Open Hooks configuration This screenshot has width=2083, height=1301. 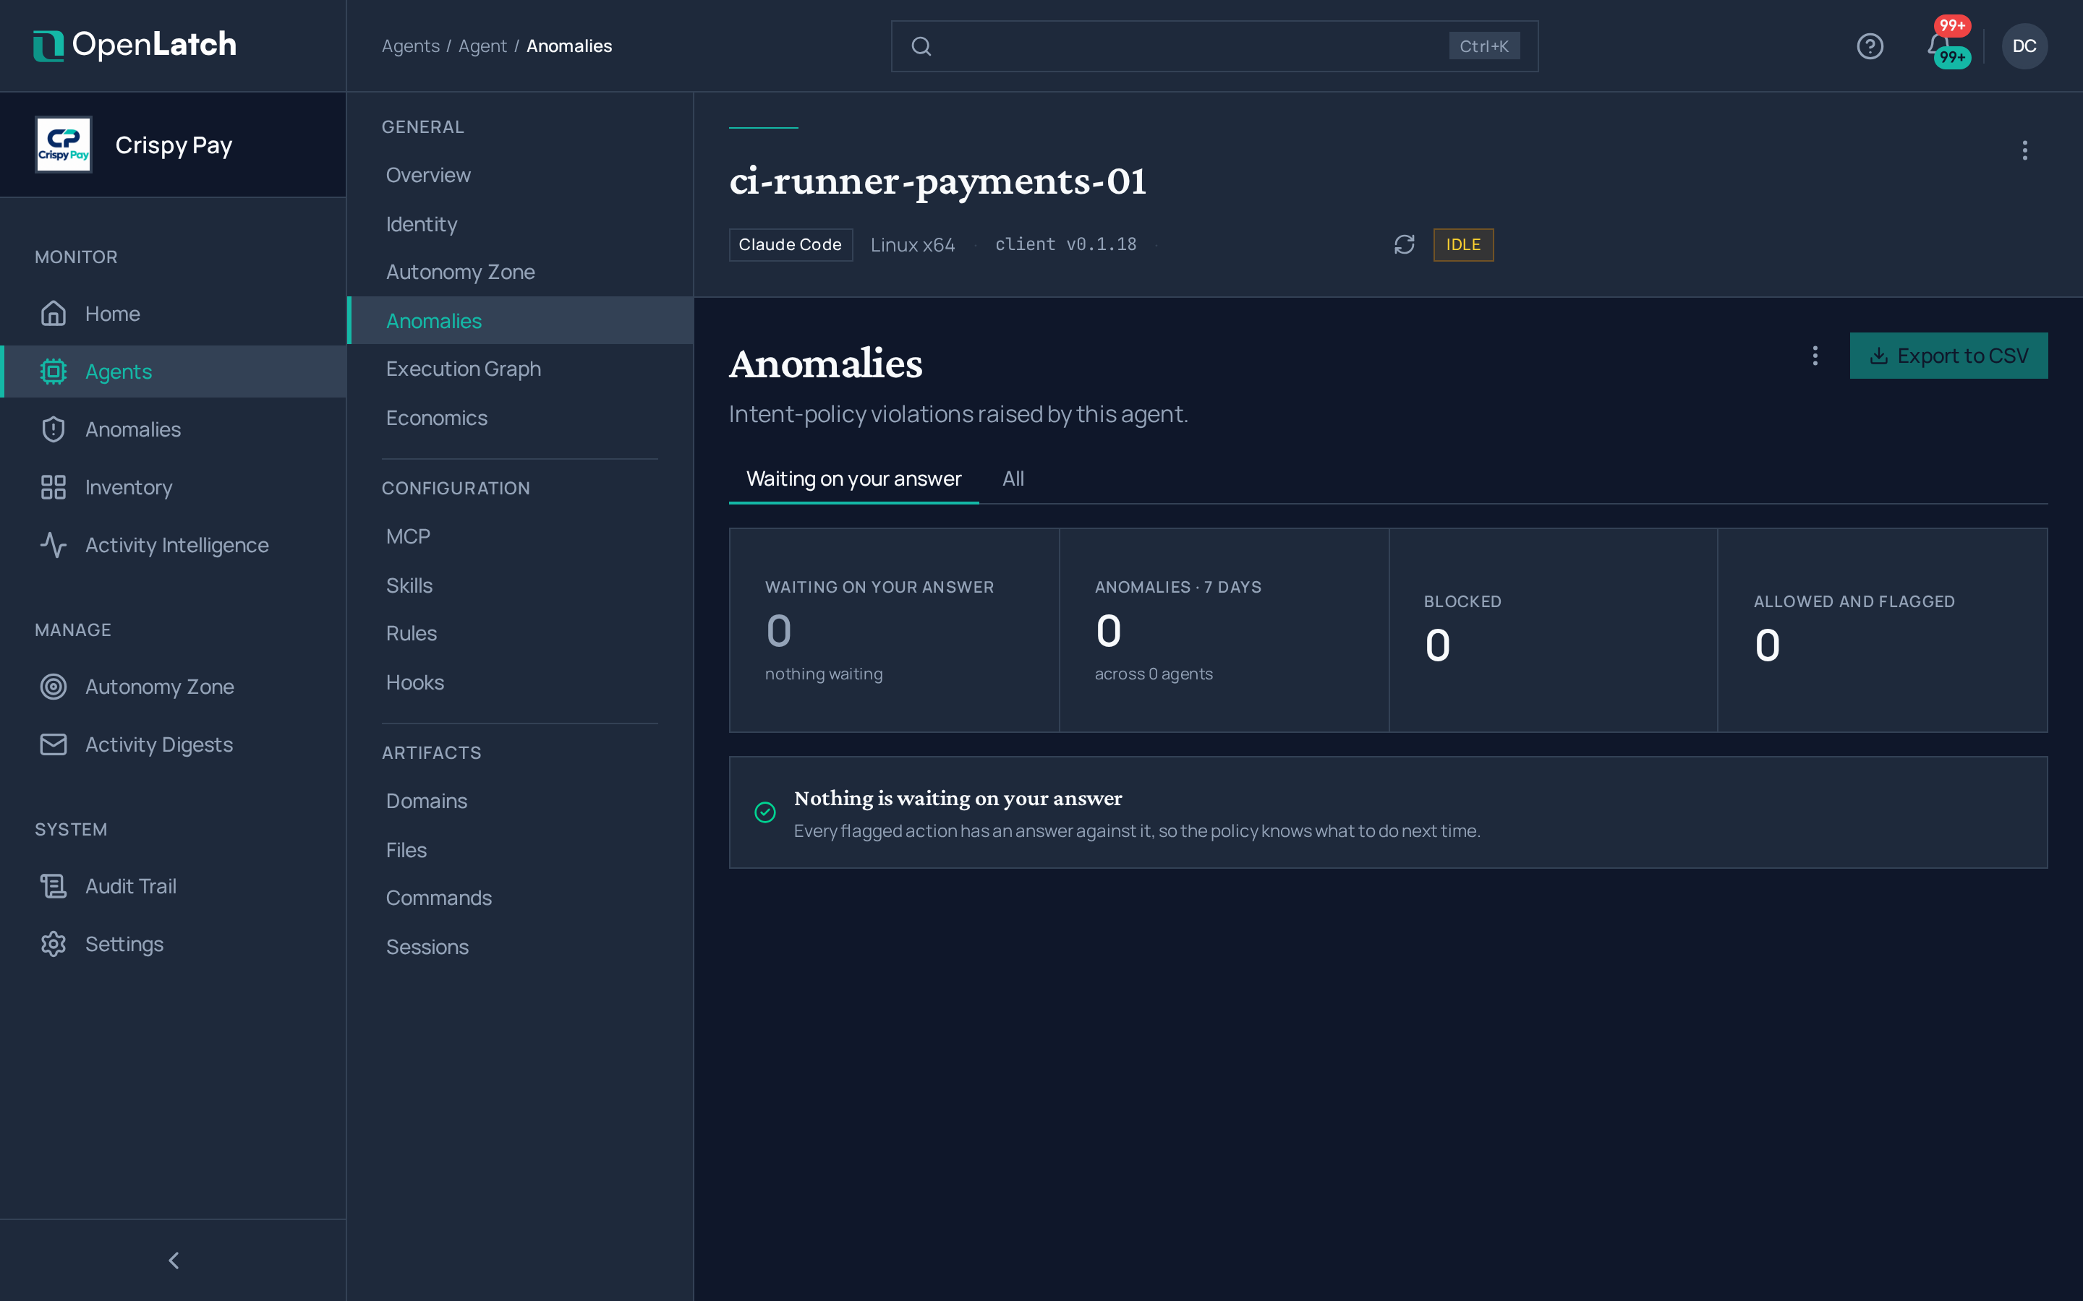tap(520, 682)
